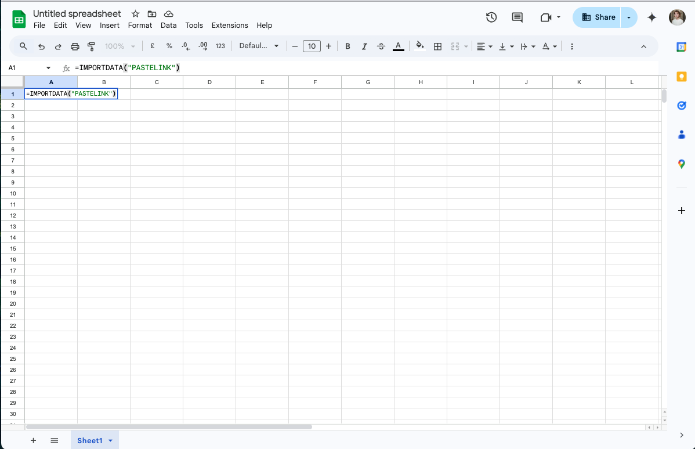Open zoom level 100% dropdown
695x449 pixels.
click(120, 46)
